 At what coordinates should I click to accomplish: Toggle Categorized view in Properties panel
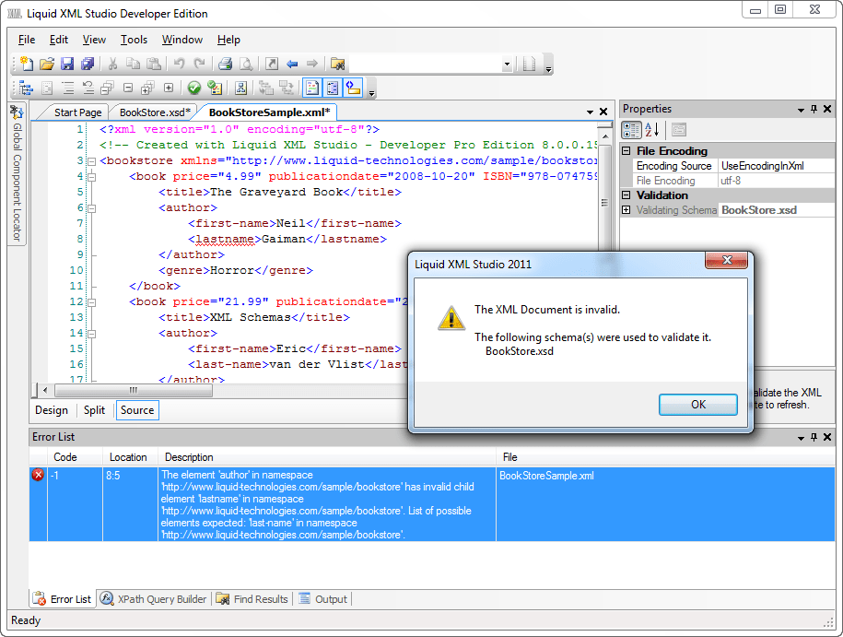[631, 130]
